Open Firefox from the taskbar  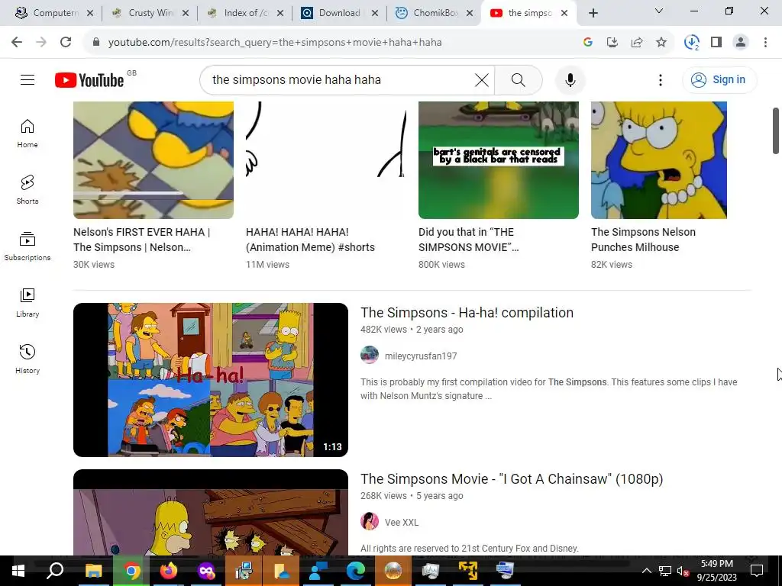click(169, 571)
